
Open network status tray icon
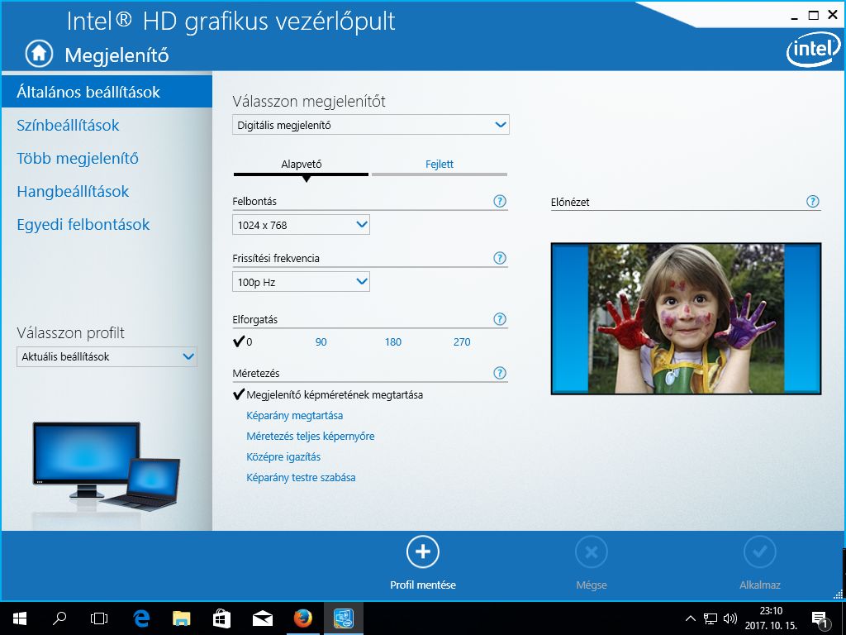click(x=710, y=618)
